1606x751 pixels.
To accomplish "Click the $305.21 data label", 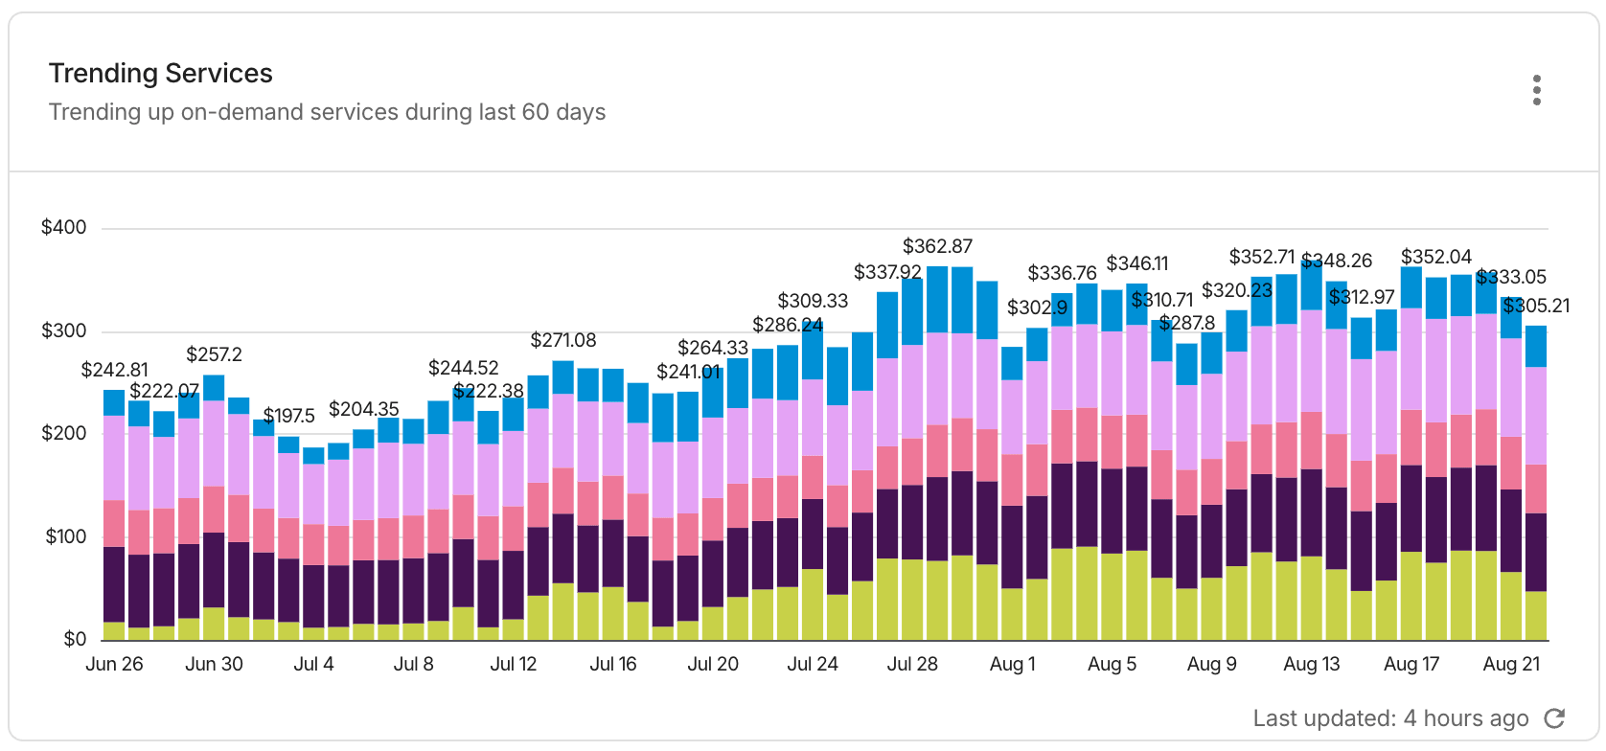I will click(x=1536, y=306).
